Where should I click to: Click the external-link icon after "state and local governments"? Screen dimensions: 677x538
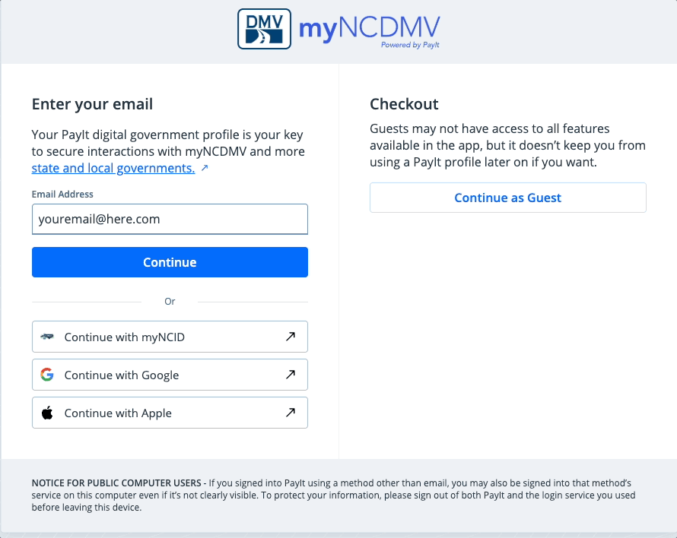(205, 168)
